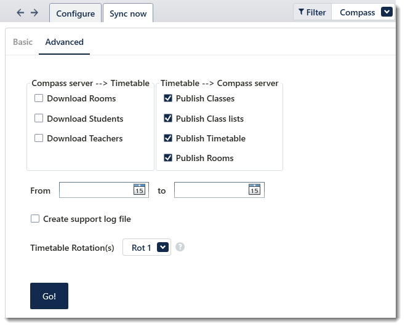Click the Timetable Rotation help icon

(180, 247)
